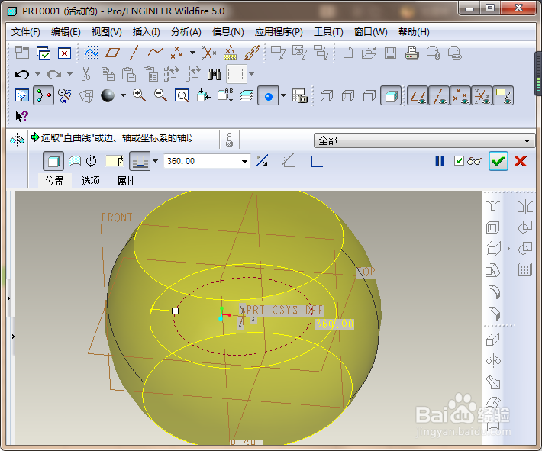Open dropdown next to selection box tool
The width and height of the screenshot is (542, 451).
click(x=252, y=74)
